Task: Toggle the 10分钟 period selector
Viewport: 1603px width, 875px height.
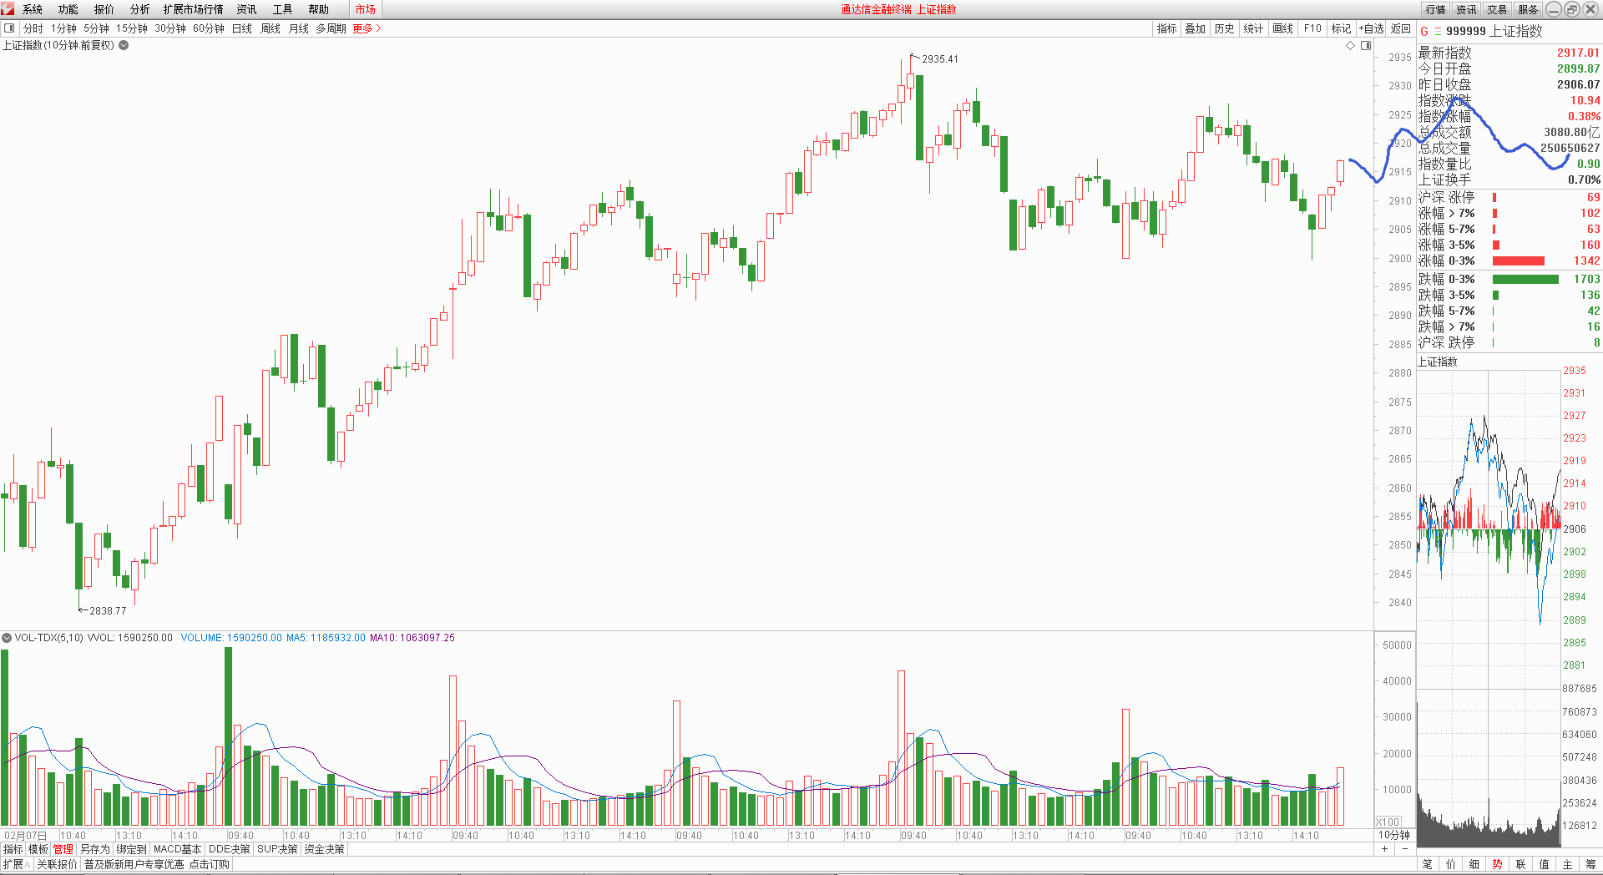Action: [1393, 835]
